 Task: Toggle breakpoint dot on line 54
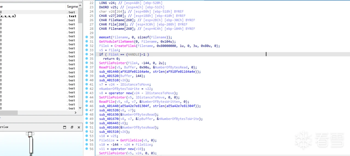pos(87,140)
